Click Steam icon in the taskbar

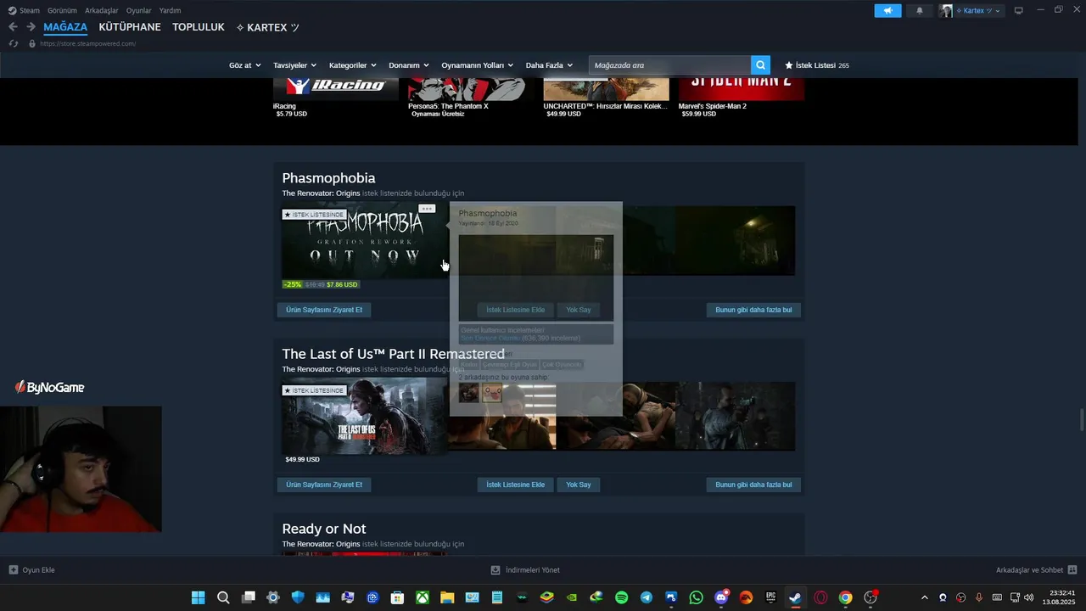(796, 597)
